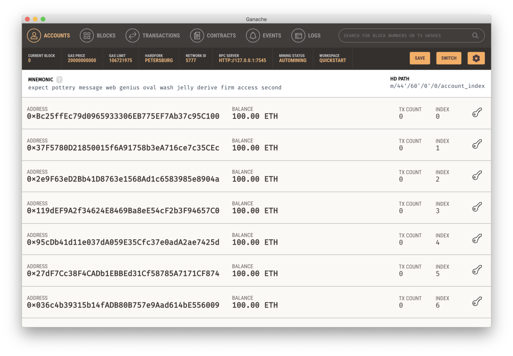Click the 100.00 ETH balance of account index 3

click(255, 210)
